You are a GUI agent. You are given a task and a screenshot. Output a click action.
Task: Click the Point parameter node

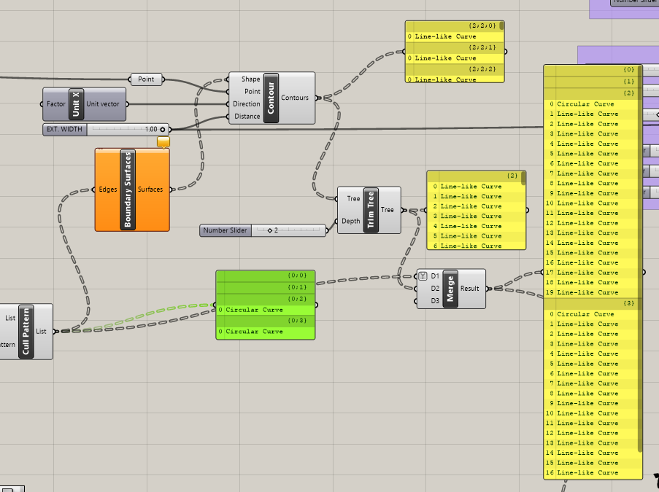point(146,79)
